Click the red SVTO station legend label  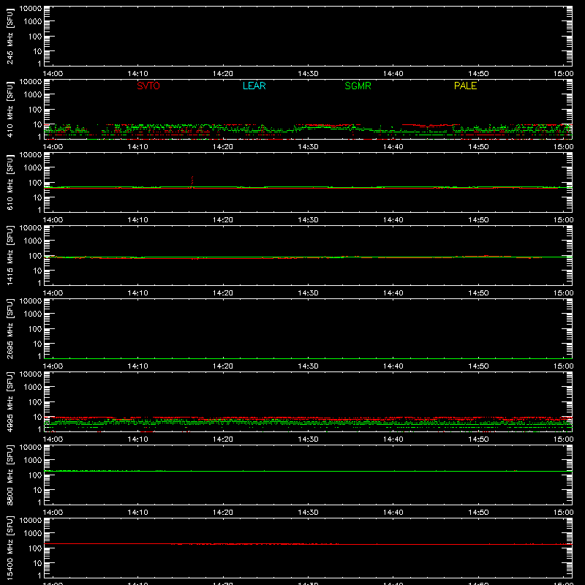click(148, 86)
